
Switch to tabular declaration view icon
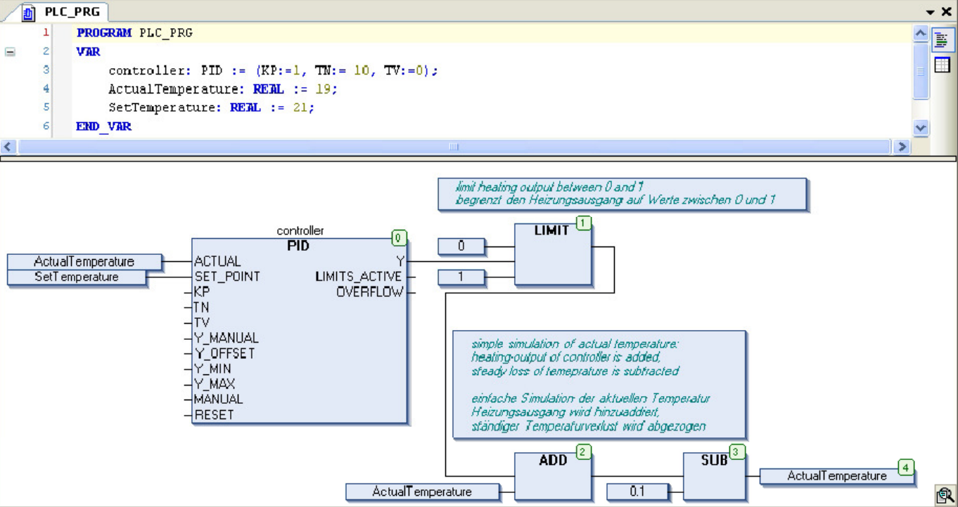tap(941, 65)
